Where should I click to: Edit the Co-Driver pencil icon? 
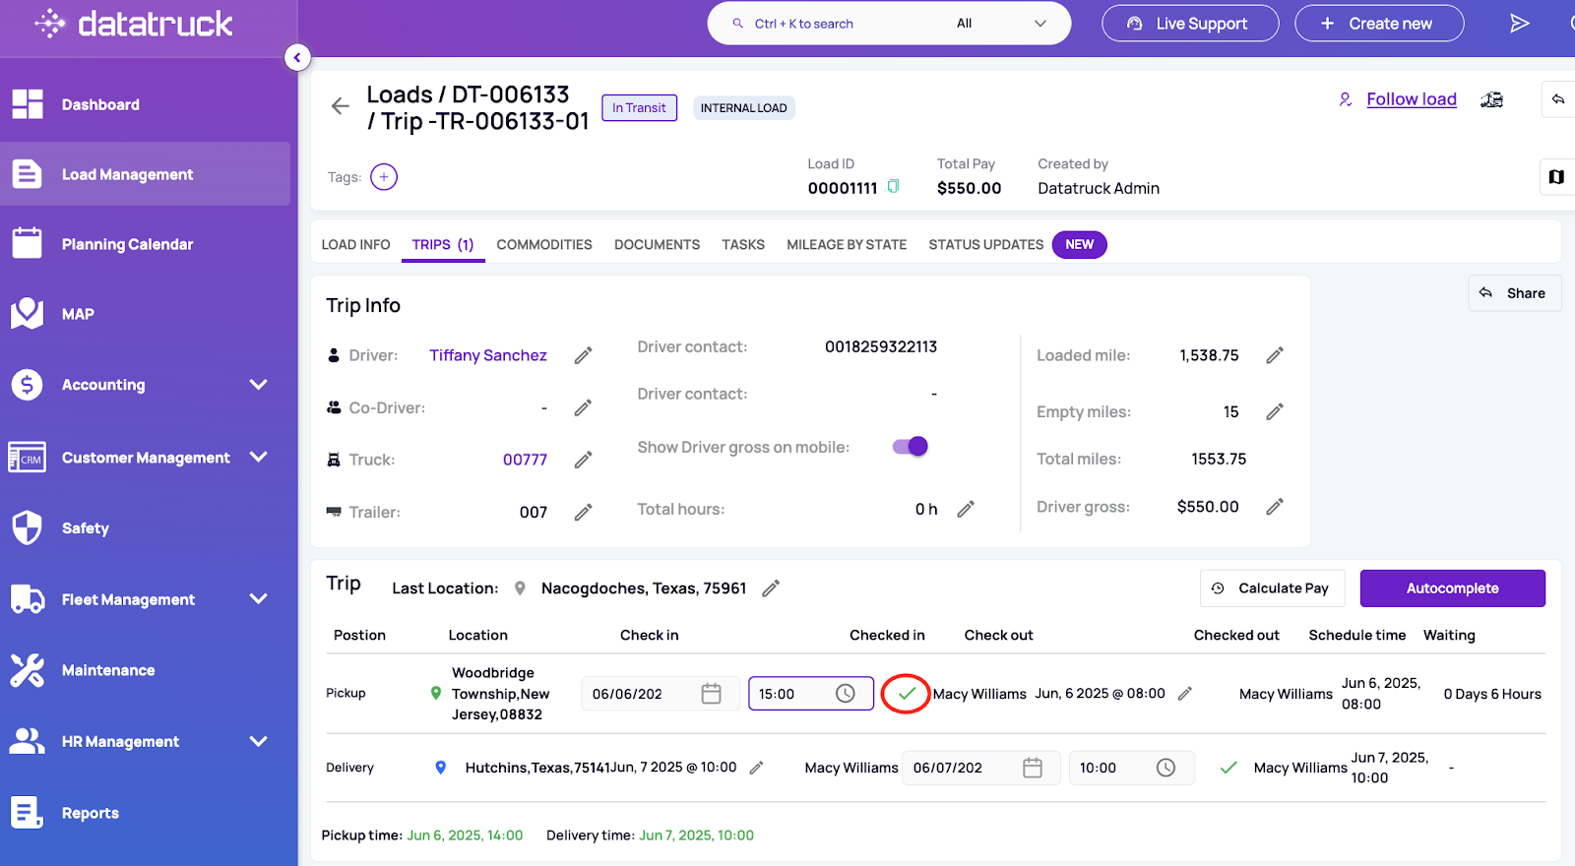click(x=584, y=407)
